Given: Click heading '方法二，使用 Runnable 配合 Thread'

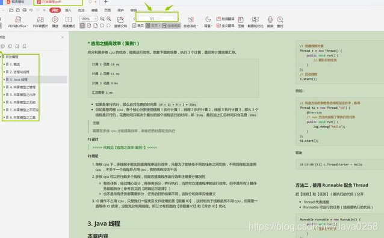Looking at the screenshot, I should click(332, 185).
